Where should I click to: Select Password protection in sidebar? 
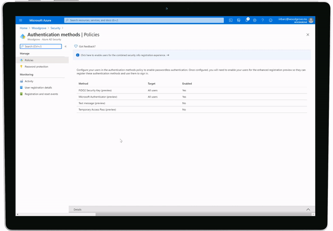click(x=36, y=66)
